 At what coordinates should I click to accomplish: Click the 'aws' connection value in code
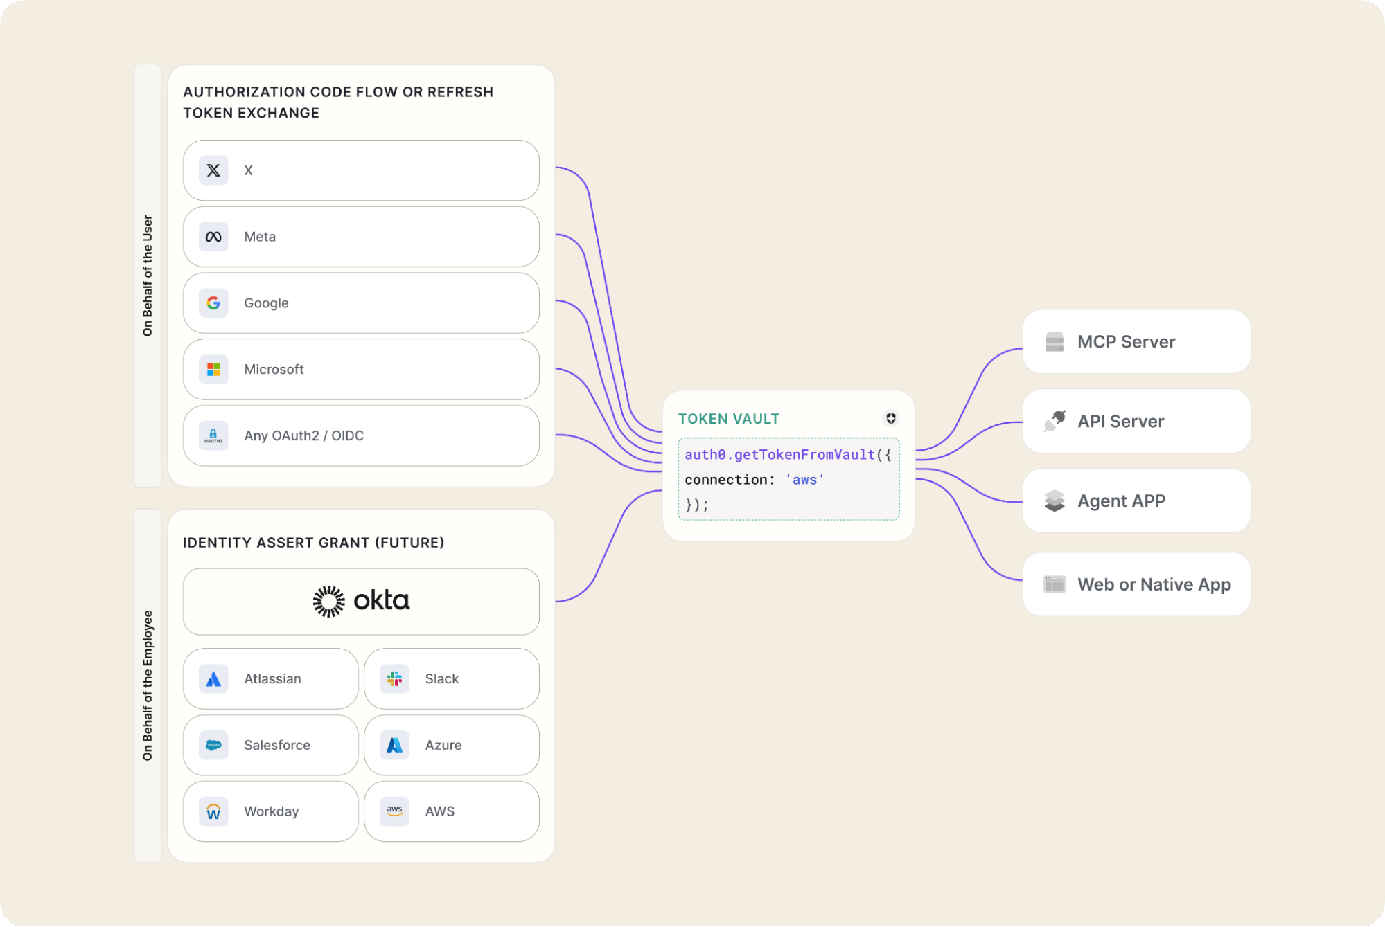click(804, 479)
